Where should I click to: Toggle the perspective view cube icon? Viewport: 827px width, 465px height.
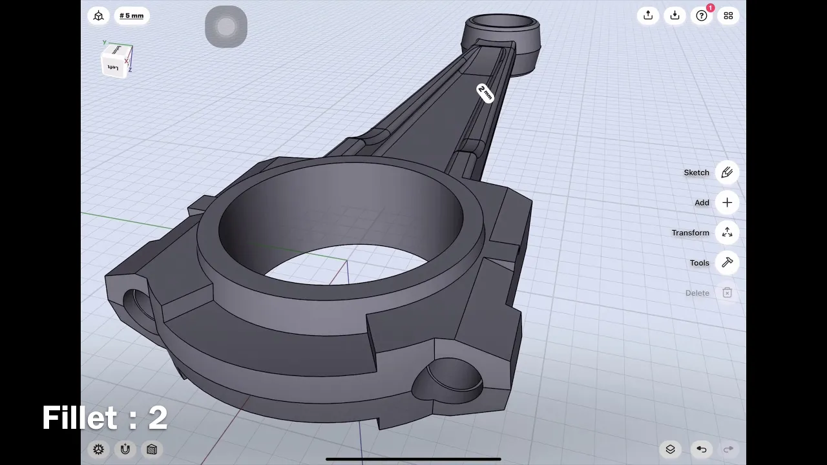[x=99, y=15]
